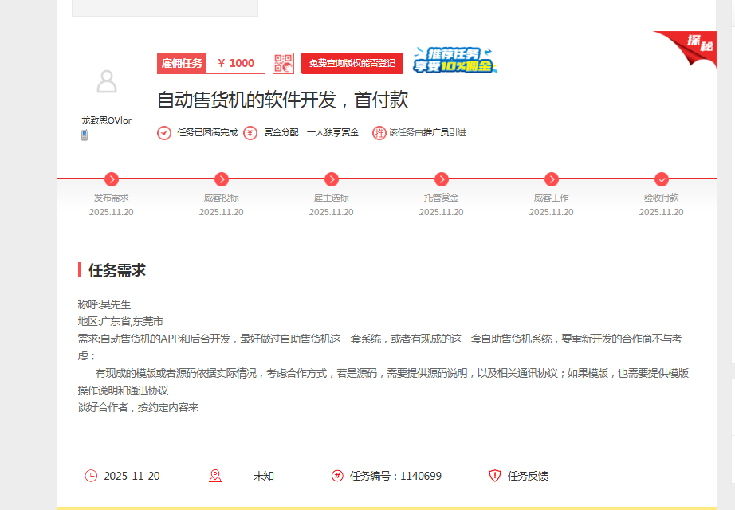
Task: Click the user avatar placeholder icon
Action: click(106, 81)
